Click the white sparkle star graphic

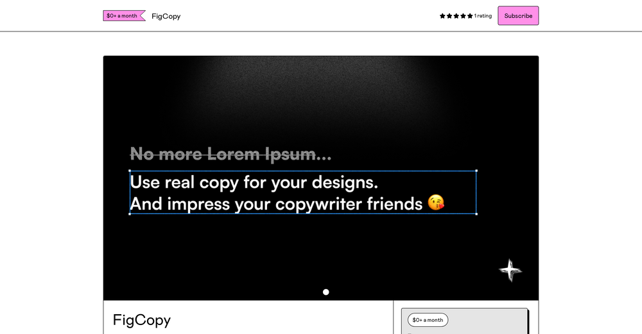coord(510,271)
